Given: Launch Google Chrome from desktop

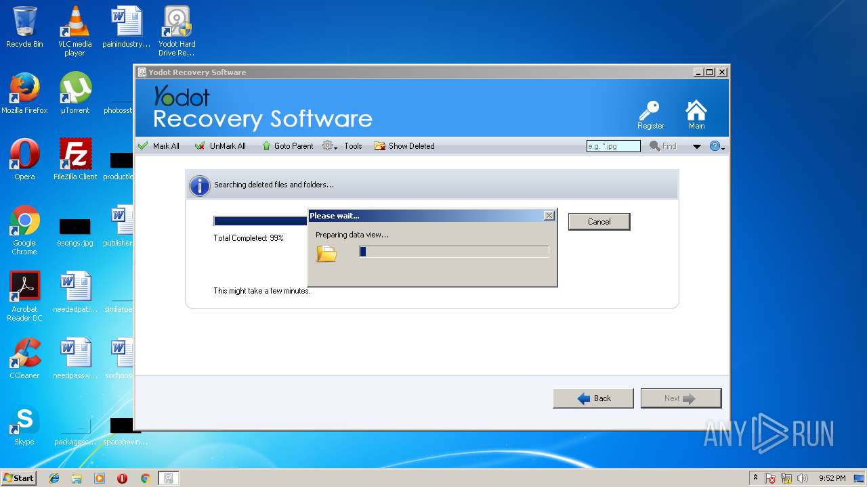Looking at the screenshot, I should tap(24, 230).
